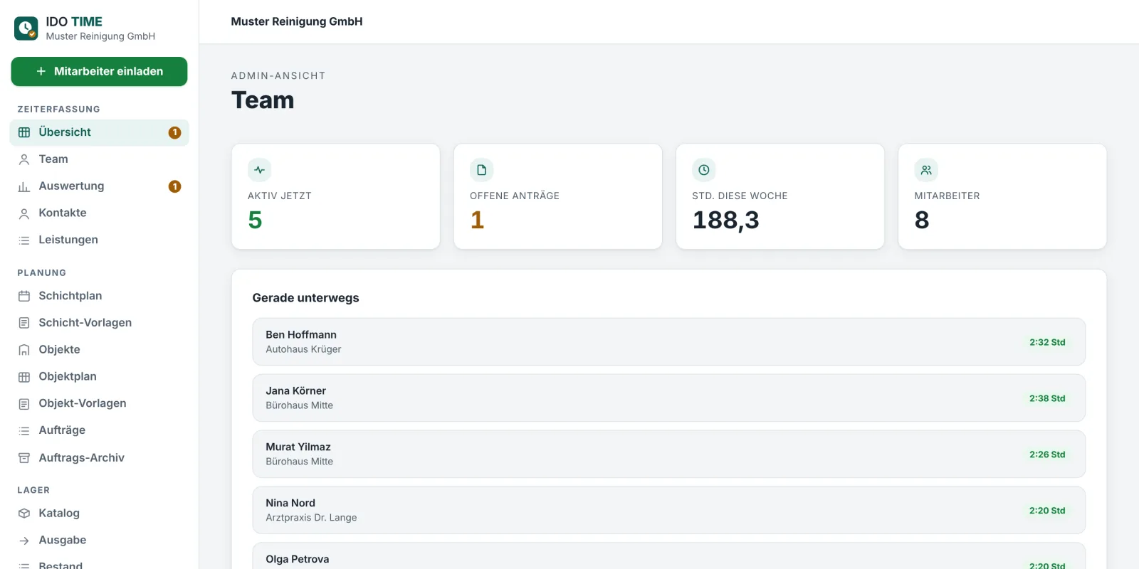Click the IDO TIME clock logo icon
Viewport: 1139px width, 569px height.
coord(26,28)
